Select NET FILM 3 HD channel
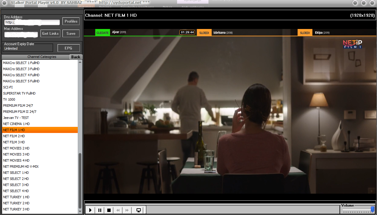The image size is (377, 215). (x=40, y=142)
